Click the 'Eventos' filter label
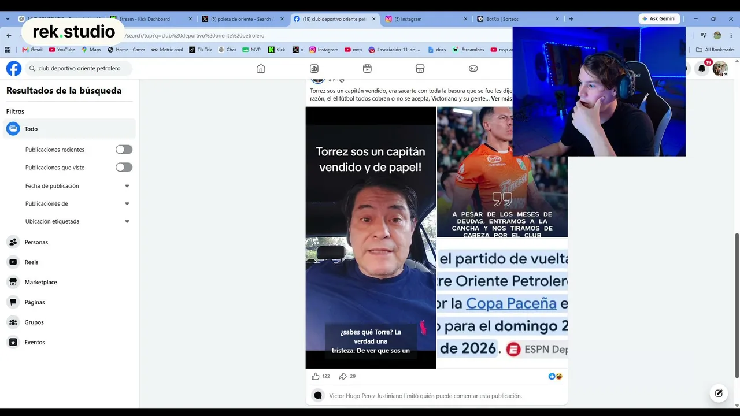This screenshot has height=416, width=740. click(x=35, y=343)
